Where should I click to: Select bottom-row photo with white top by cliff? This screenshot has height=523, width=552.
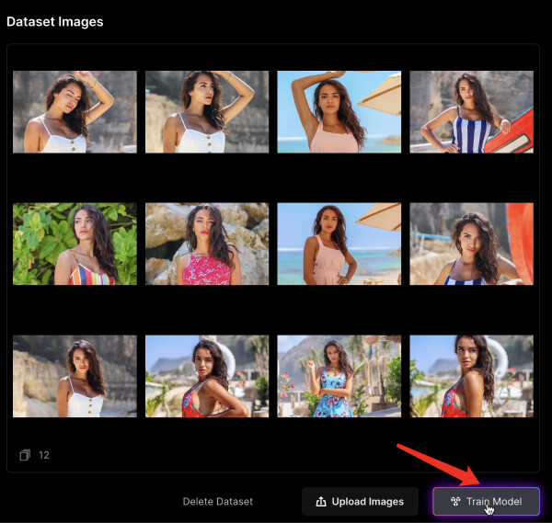(75, 376)
